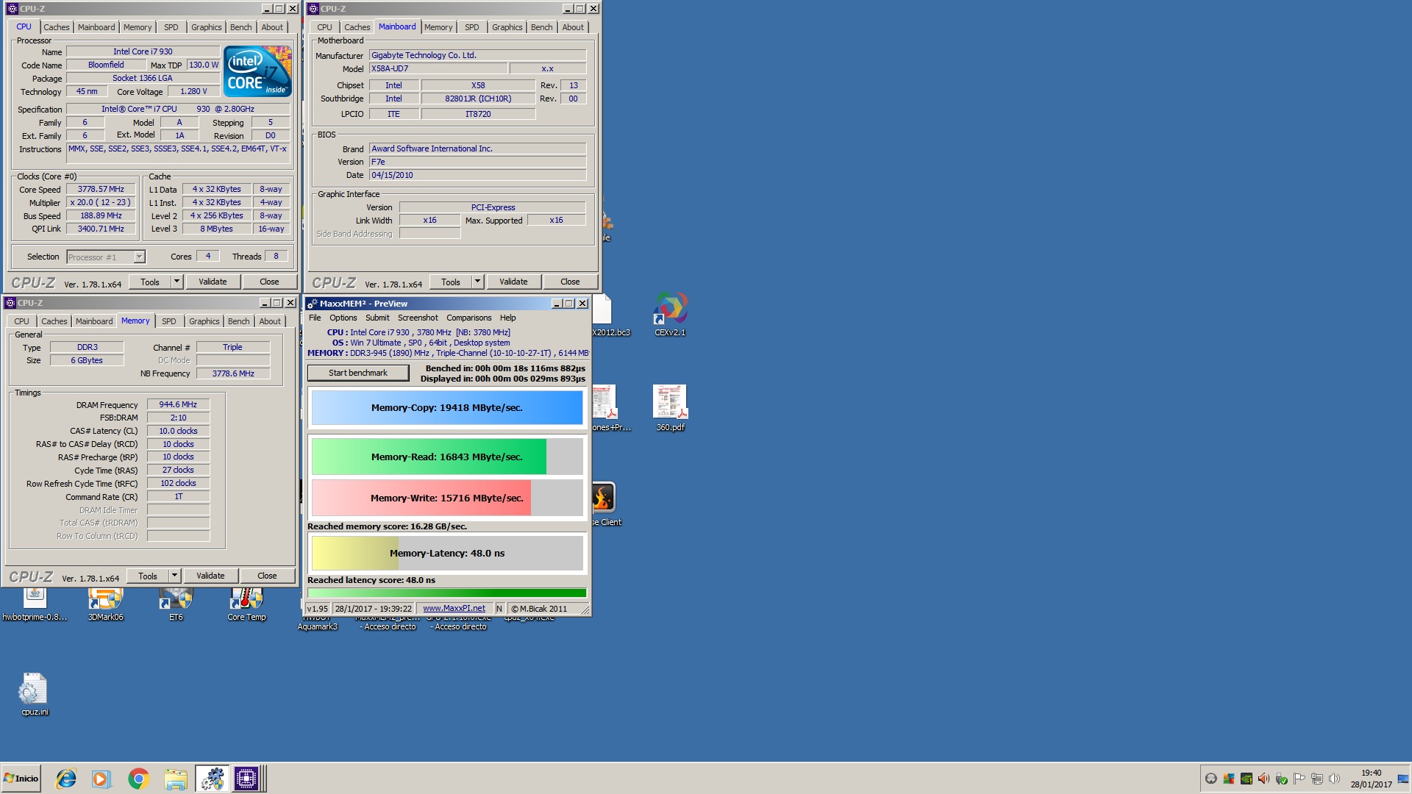Open the ET6 desktop shortcut
The image size is (1412, 794).
tap(176, 604)
